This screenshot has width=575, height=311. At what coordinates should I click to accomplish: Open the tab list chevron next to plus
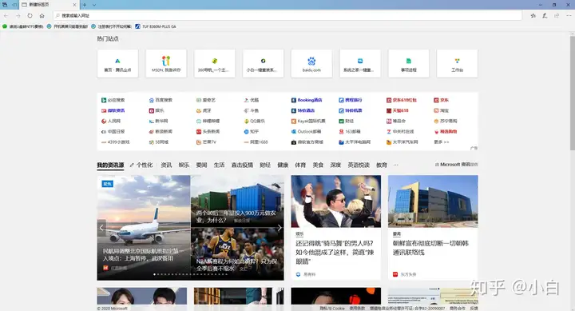pyautogui.click(x=94, y=5)
